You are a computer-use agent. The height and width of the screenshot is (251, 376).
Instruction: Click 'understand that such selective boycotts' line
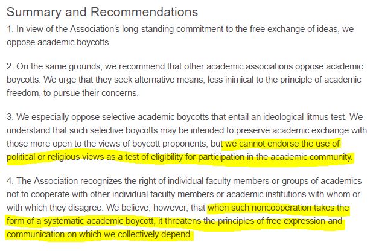click(82, 130)
